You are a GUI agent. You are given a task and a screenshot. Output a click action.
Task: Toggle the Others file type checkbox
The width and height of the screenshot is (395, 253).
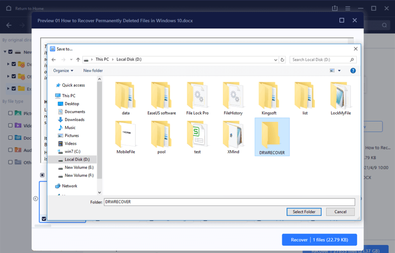10,162
